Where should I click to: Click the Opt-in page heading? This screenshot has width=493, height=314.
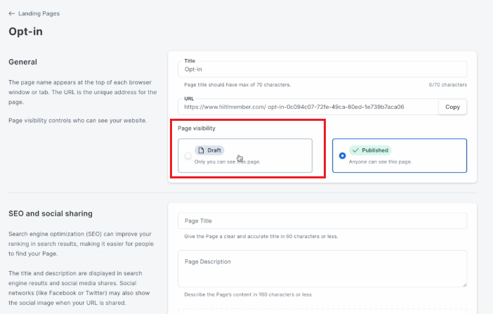(25, 32)
